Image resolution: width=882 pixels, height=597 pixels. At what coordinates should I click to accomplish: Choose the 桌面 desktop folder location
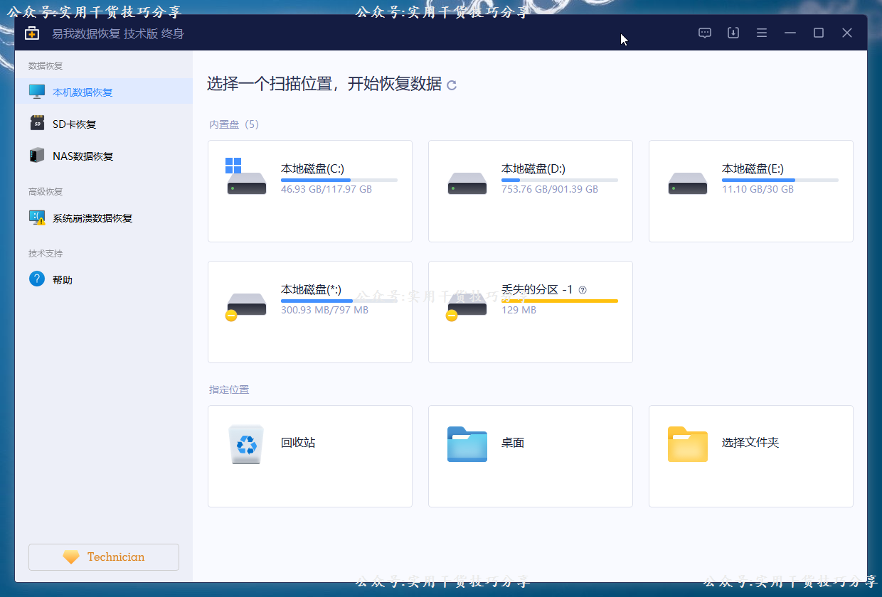[531, 456]
